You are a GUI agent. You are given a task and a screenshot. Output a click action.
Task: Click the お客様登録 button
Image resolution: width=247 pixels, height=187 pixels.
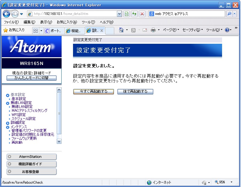32,172
